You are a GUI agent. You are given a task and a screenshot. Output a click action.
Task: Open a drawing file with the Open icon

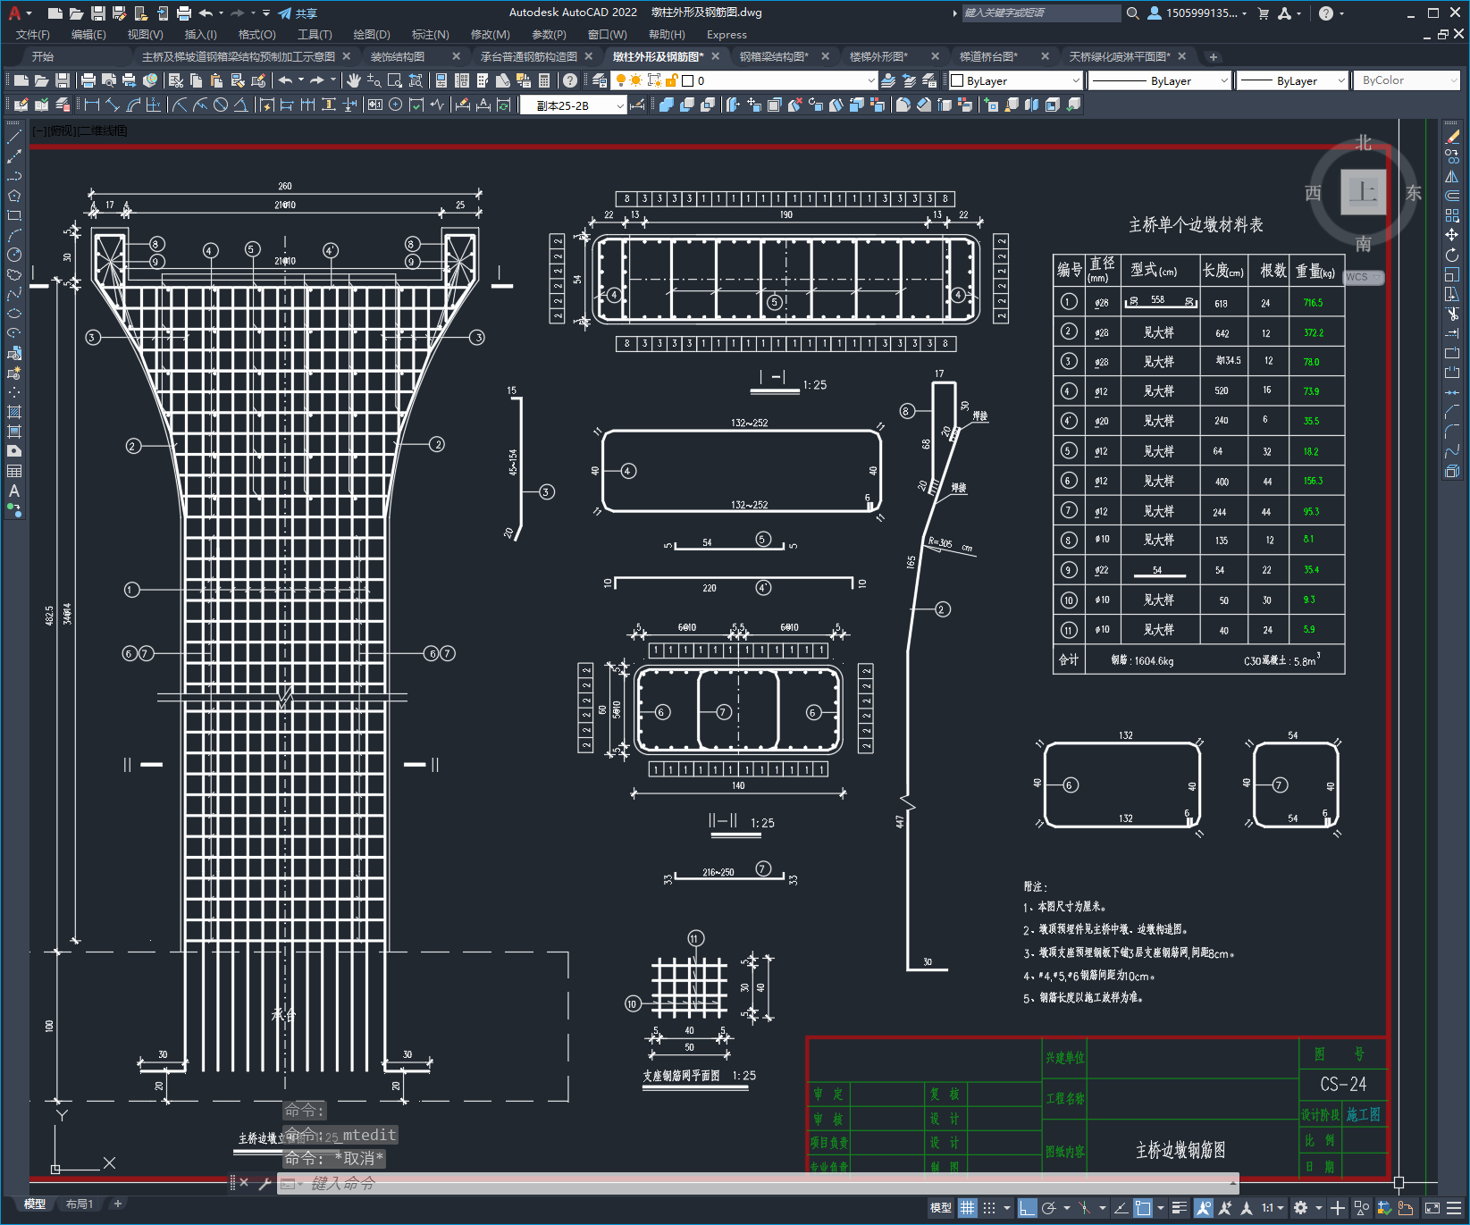[41, 80]
